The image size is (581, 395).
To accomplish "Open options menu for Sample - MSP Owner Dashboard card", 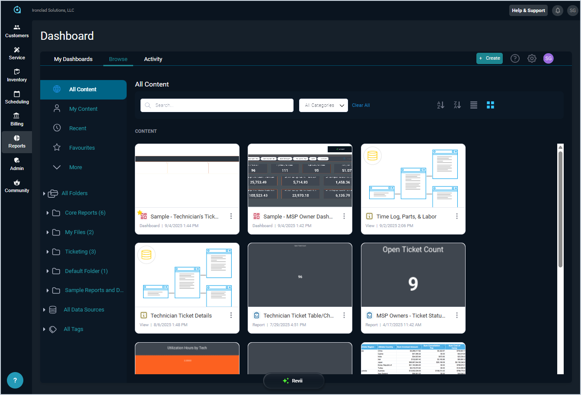I will tap(344, 216).
